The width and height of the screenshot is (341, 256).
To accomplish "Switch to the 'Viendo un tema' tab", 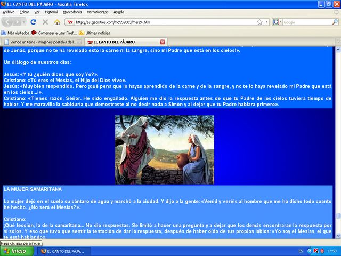I will click(40, 42).
